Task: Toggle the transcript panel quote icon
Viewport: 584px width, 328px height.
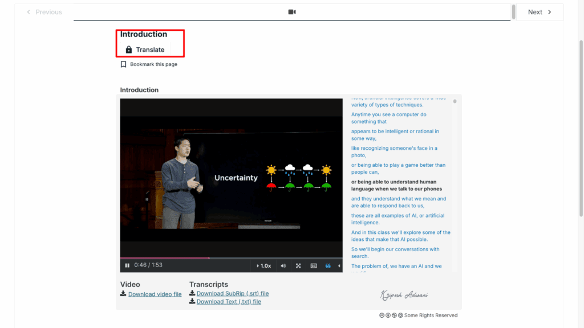Action: coord(328,265)
